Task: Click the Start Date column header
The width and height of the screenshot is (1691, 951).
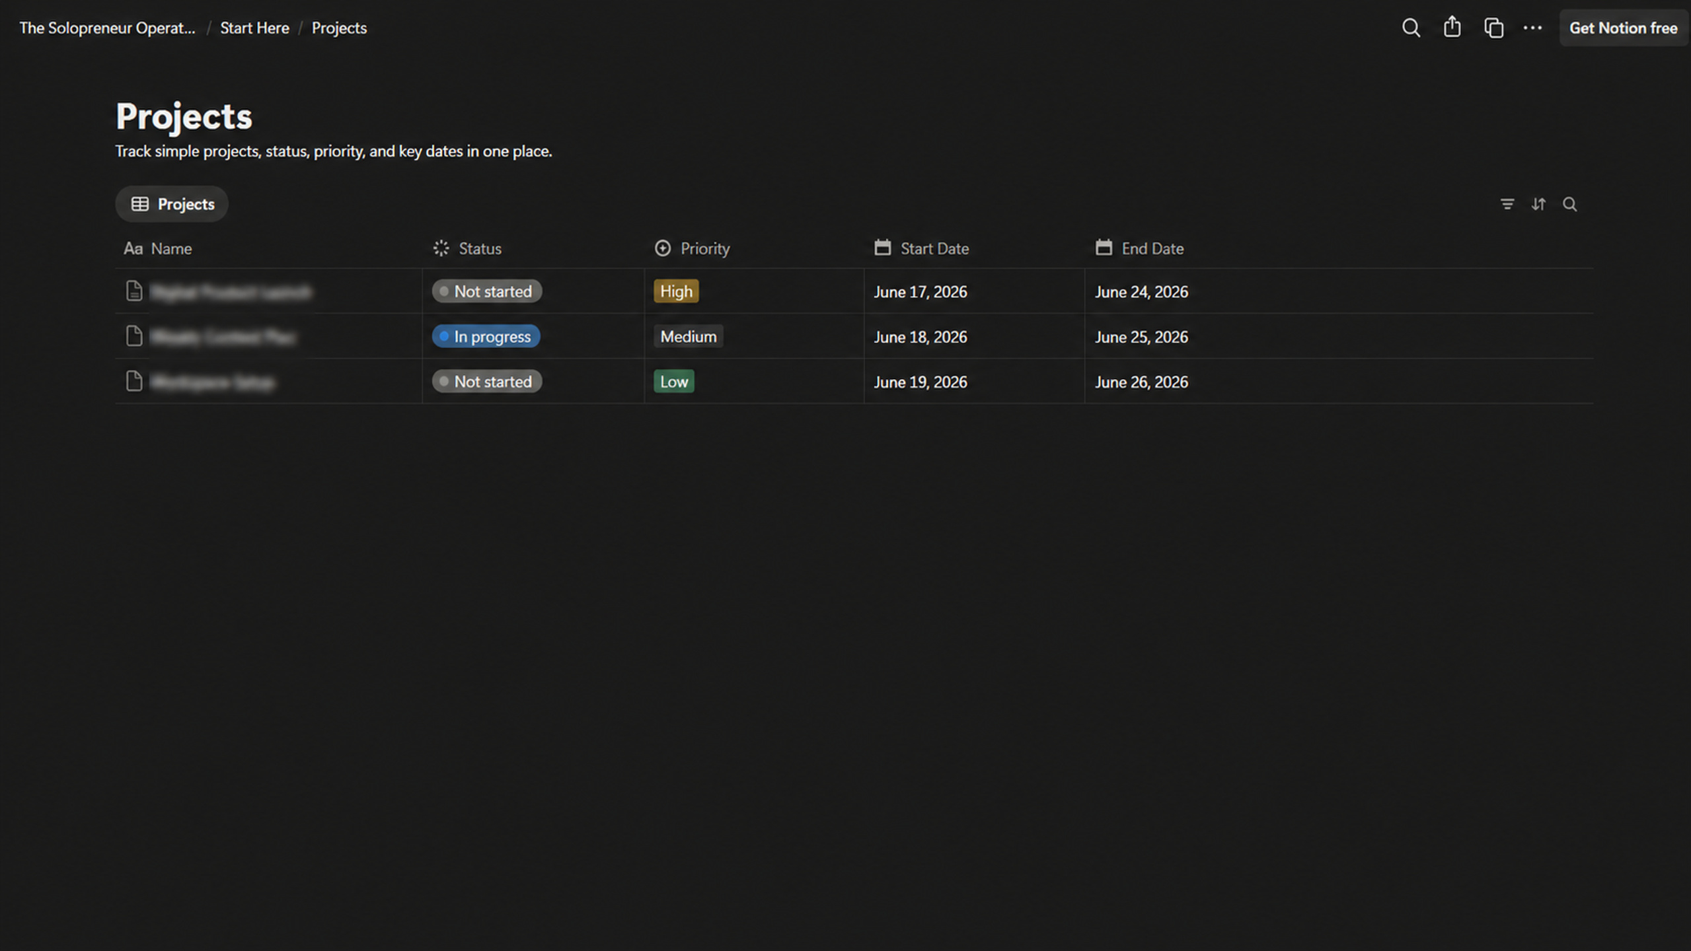Action: click(921, 248)
